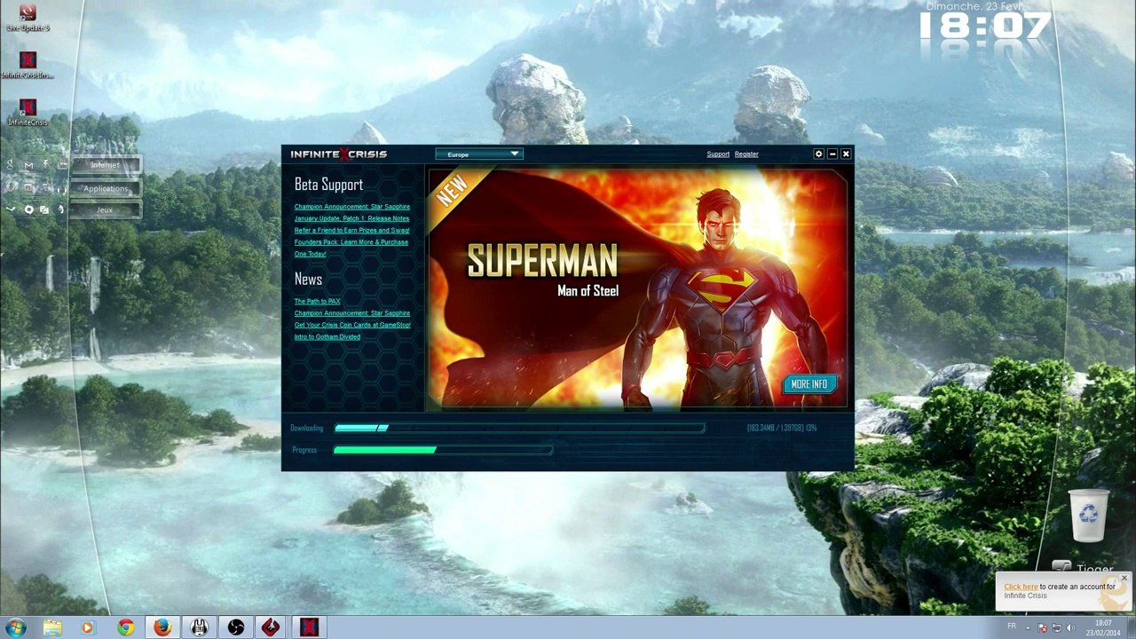
Task: Click the Facebook icon in desktop widget
Action: (x=44, y=165)
